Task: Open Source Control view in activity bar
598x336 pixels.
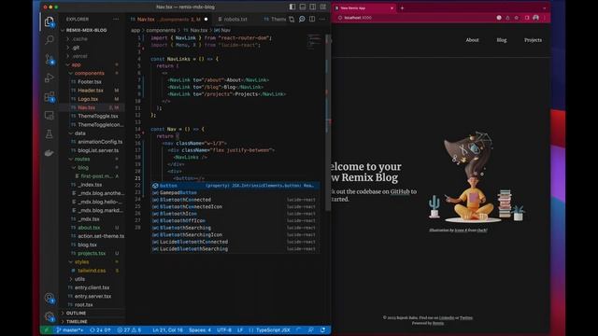Action: [x=50, y=59]
